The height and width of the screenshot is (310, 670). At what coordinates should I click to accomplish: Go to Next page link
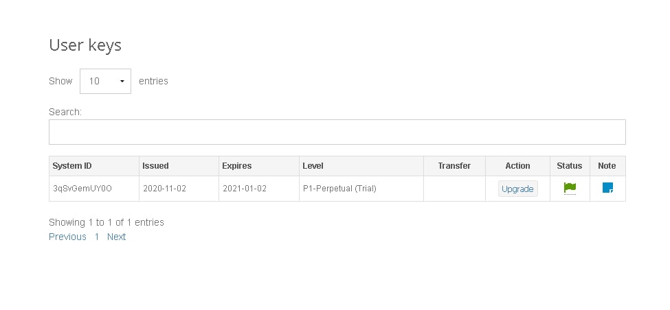click(116, 237)
